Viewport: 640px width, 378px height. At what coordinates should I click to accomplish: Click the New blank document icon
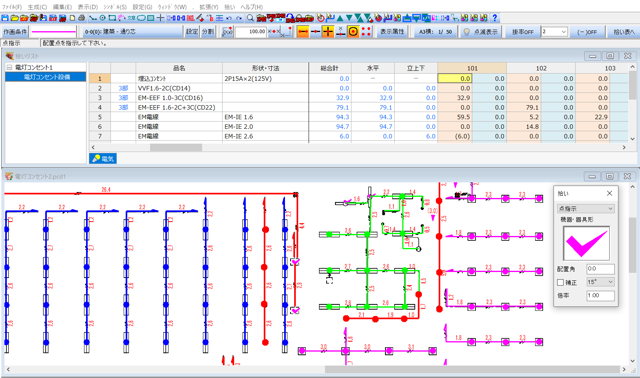(x=72, y=18)
